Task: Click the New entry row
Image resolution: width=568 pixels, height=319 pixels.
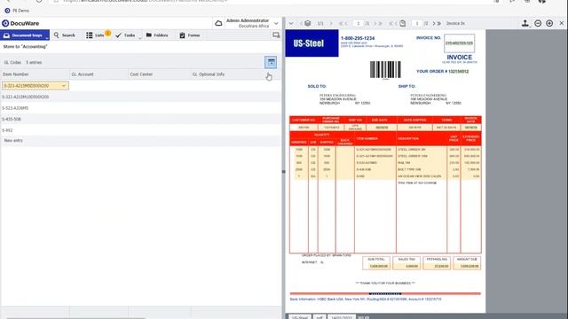Action: point(140,140)
